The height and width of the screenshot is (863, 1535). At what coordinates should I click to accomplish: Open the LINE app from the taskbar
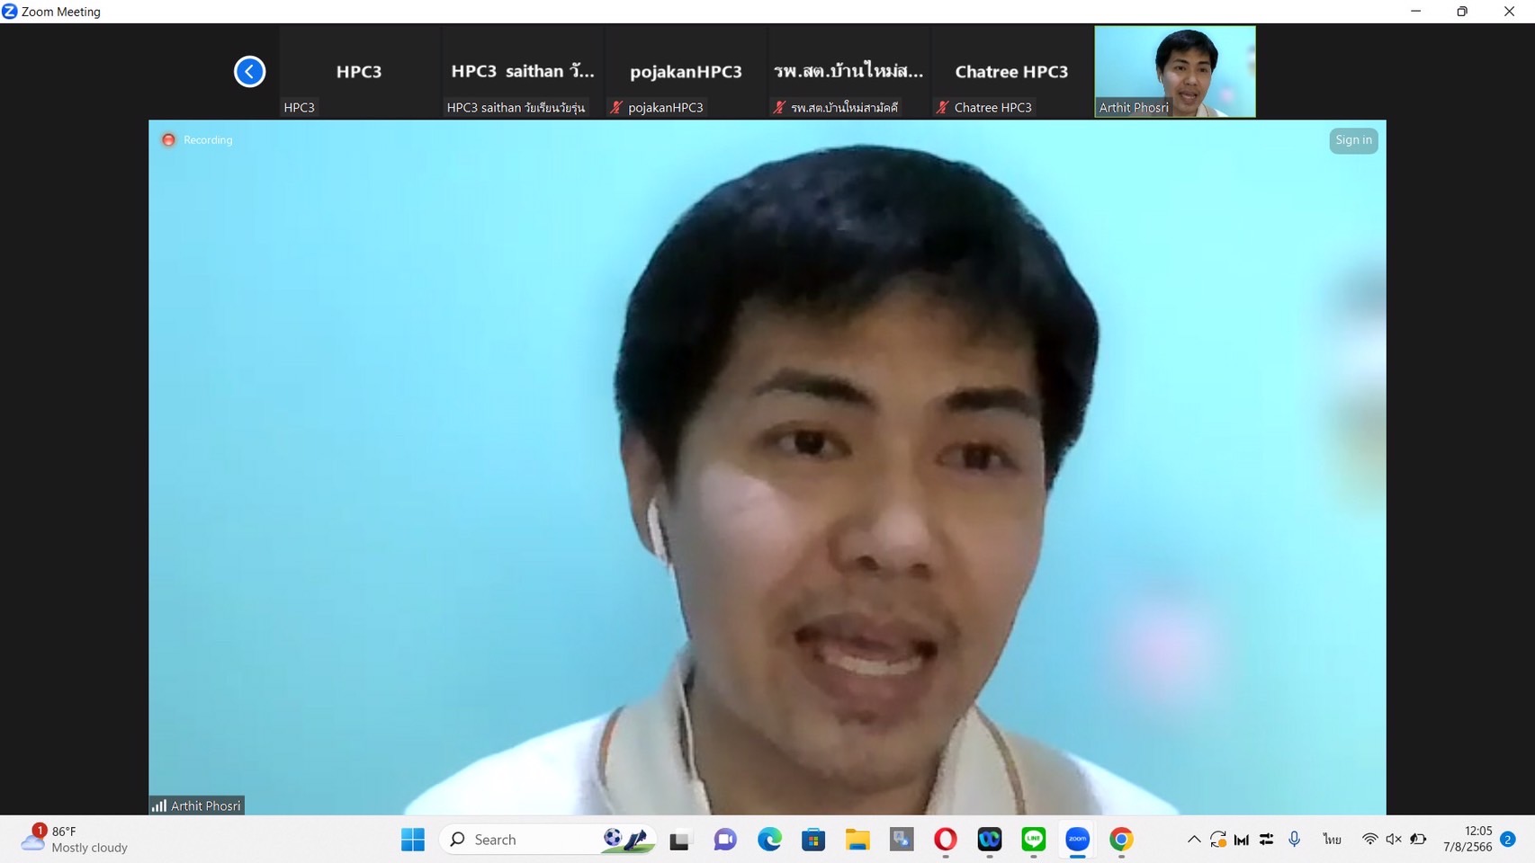(1034, 840)
